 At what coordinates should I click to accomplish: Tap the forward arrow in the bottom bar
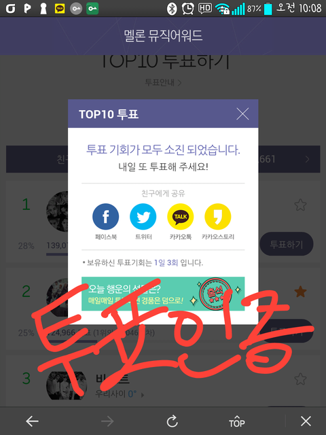coord(107,421)
